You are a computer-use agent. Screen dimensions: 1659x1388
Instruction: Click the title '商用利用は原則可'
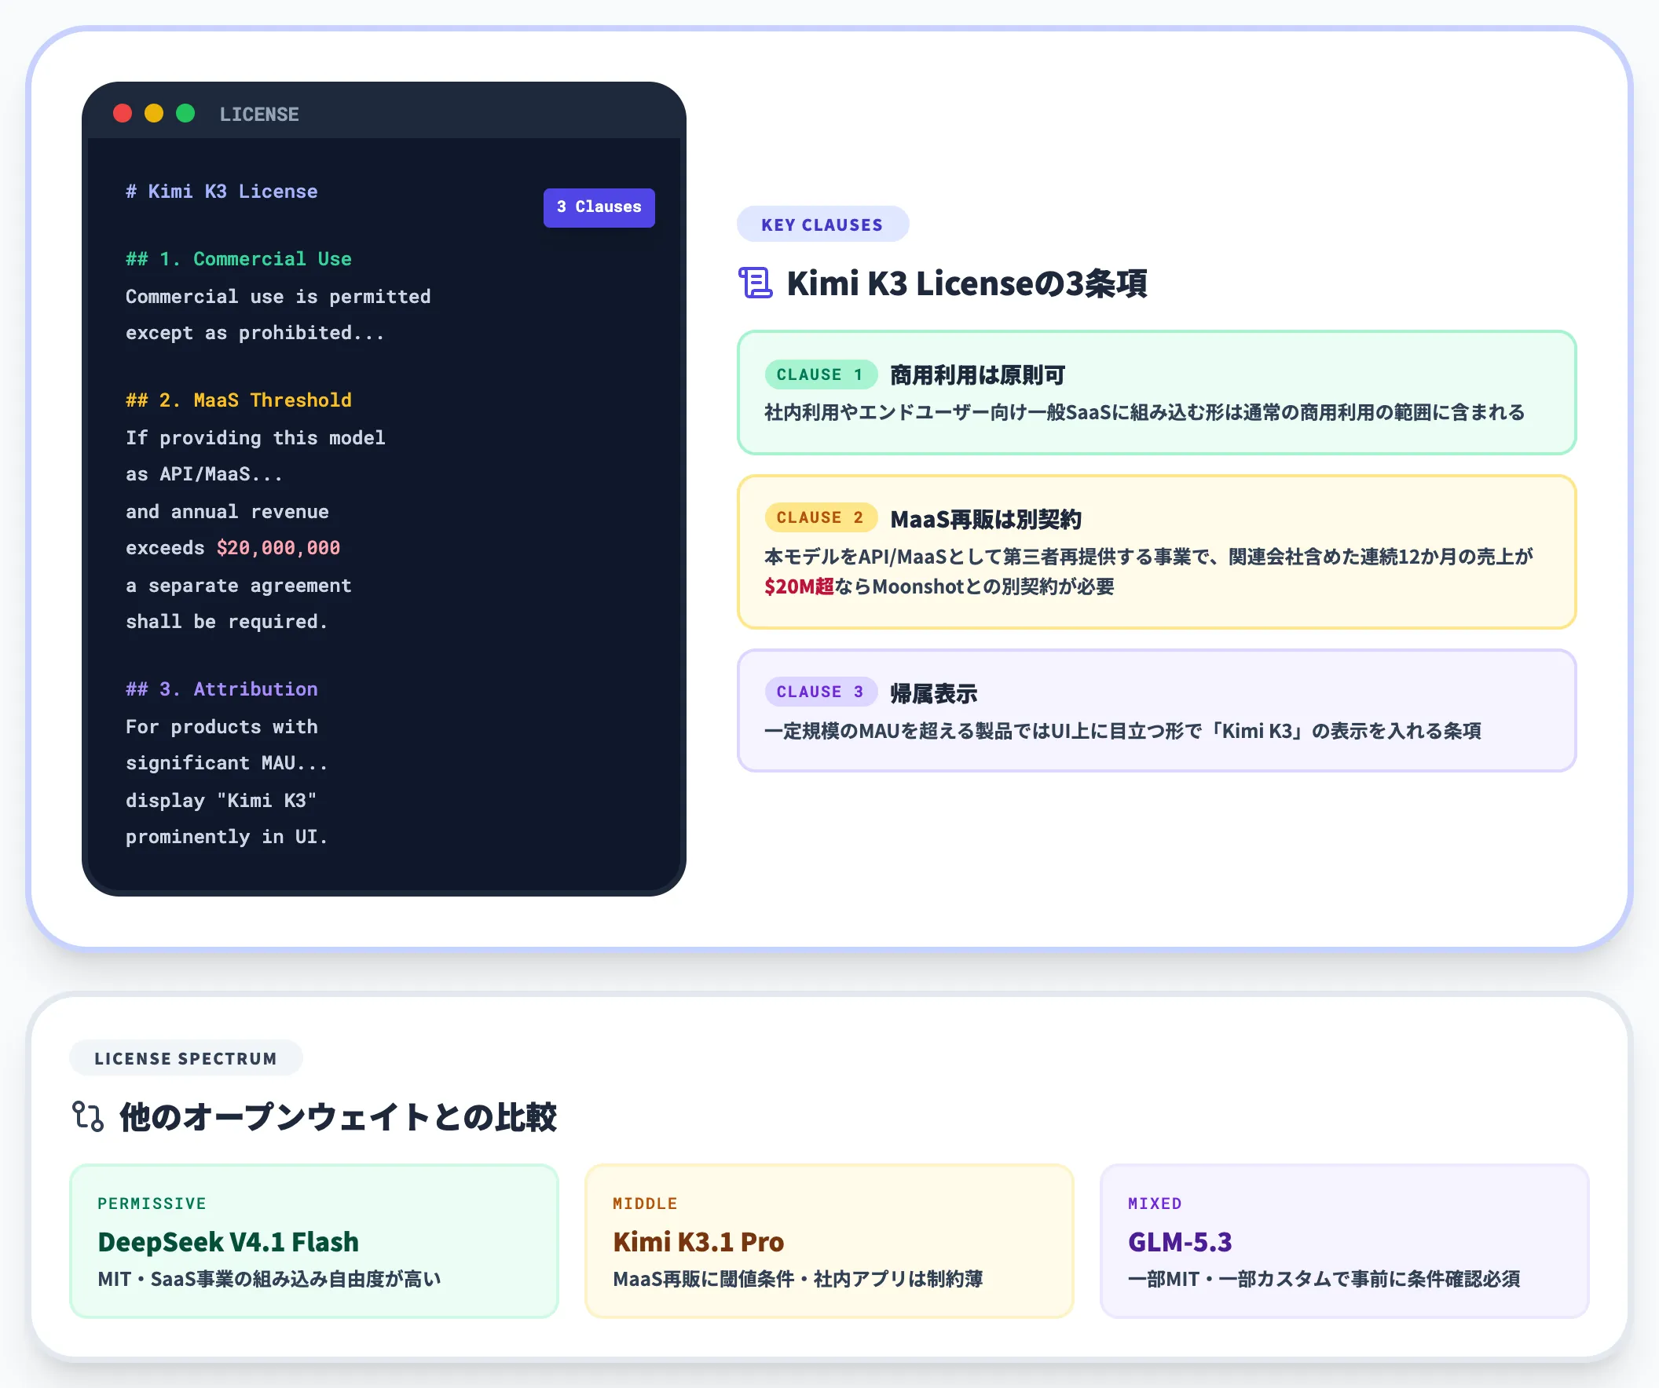[978, 375]
